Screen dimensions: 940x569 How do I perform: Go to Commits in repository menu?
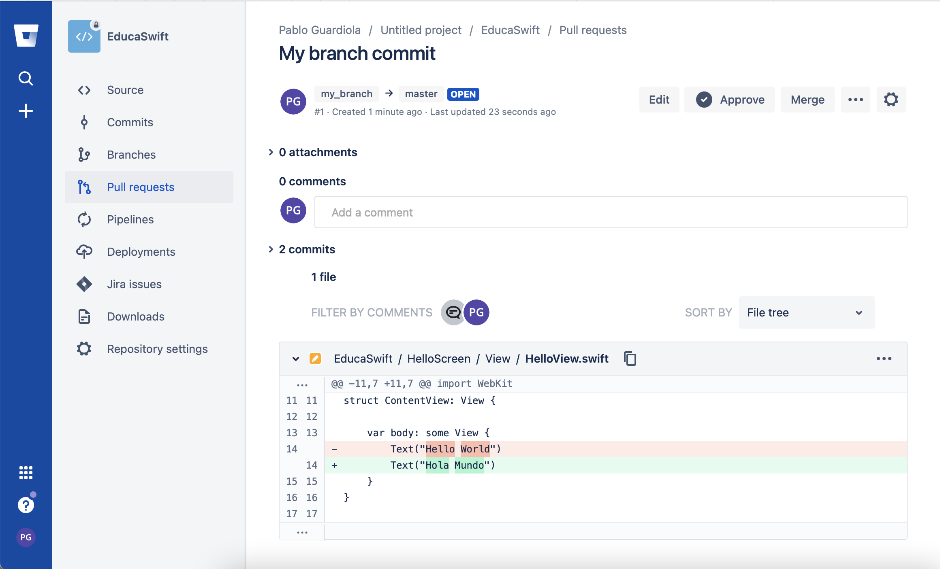(x=149, y=122)
